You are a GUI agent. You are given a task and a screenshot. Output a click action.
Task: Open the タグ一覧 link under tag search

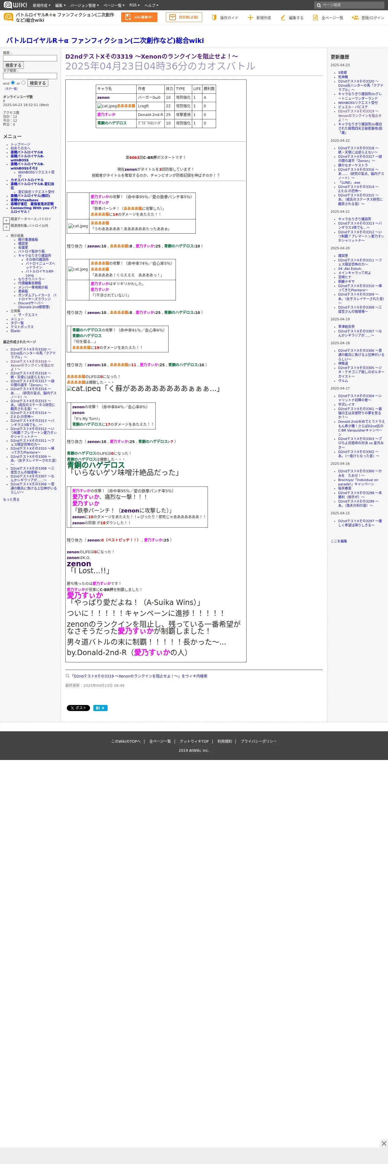pos(11,89)
